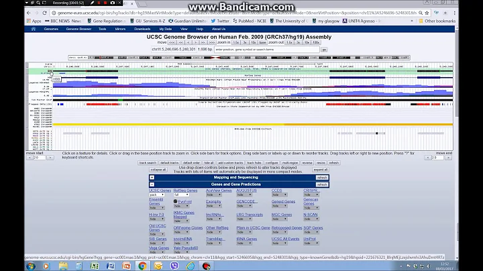Open PowerPoint from the taskbar
483x271 pixels.
126,266
